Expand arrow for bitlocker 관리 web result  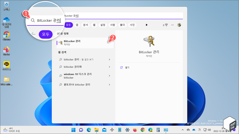coord(109,60)
